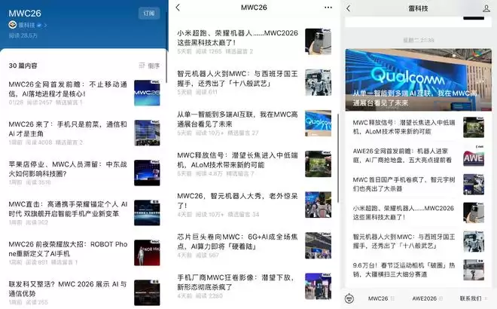The width and height of the screenshot is (497, 309).
Task: Open the Qualcomm headline banner in the 雷科技 panel
Action: pos(419,80)
